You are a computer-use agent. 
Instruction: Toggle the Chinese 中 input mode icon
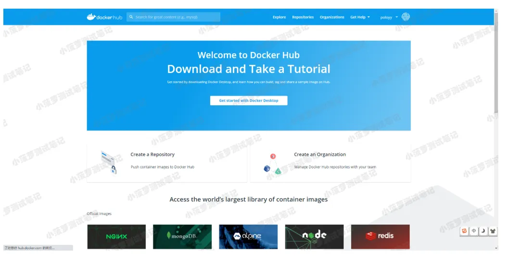click(x=474, y=231)
